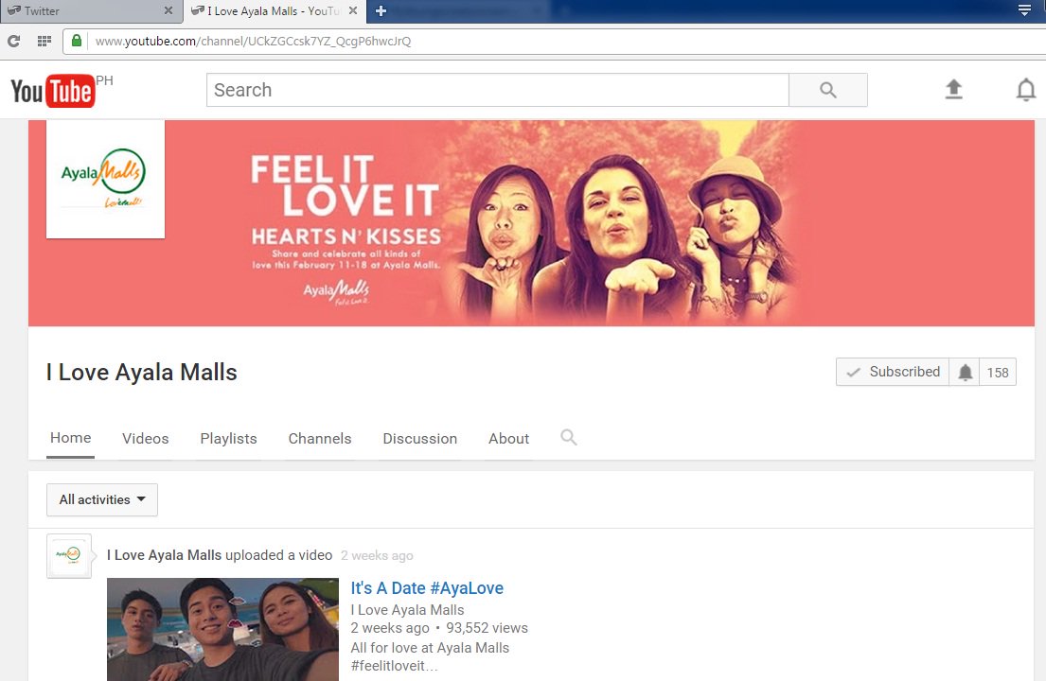Switch to the Twitter tab
1046x681 pixels.
coord(91,11)
